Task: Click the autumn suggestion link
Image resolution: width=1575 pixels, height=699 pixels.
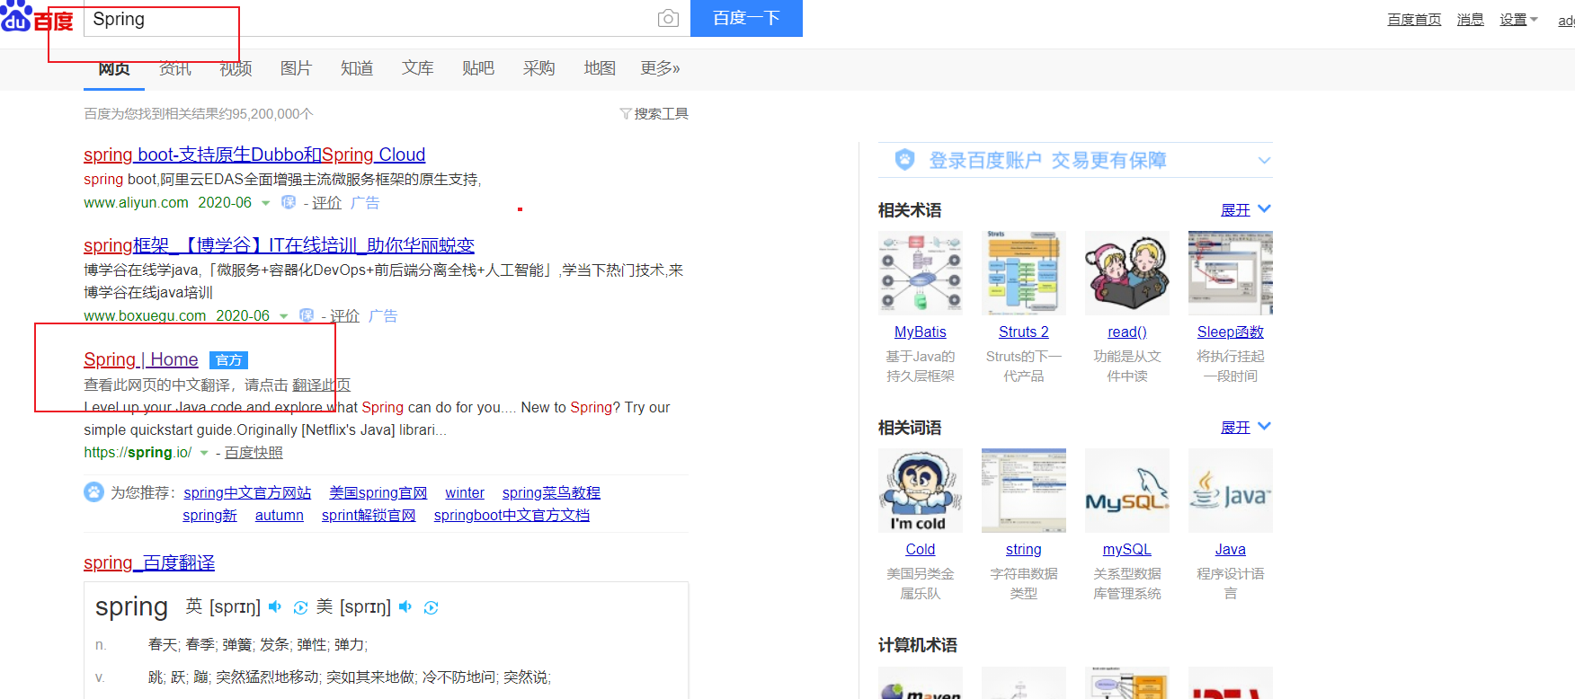Action: [280, 515]
